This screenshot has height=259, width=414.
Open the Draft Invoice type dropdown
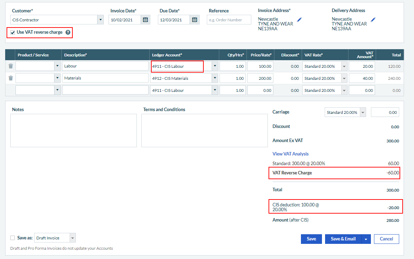point(72,238)
